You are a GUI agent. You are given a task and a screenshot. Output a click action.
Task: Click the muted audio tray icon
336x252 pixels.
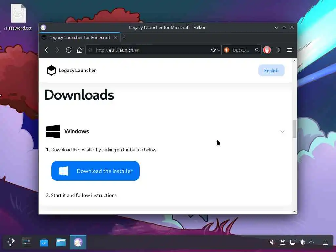[272, 242]
